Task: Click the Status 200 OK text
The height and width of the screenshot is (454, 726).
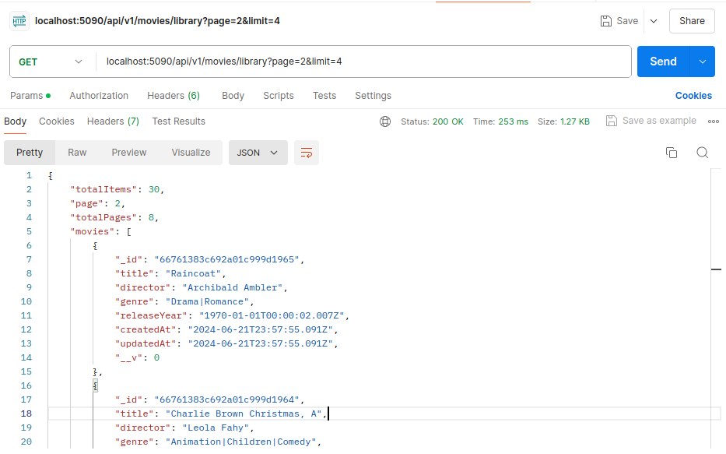Action: (x=432, y=121)
